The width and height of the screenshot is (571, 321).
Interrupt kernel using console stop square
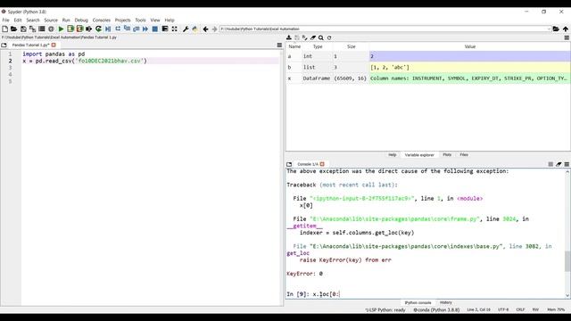[550, 164]
